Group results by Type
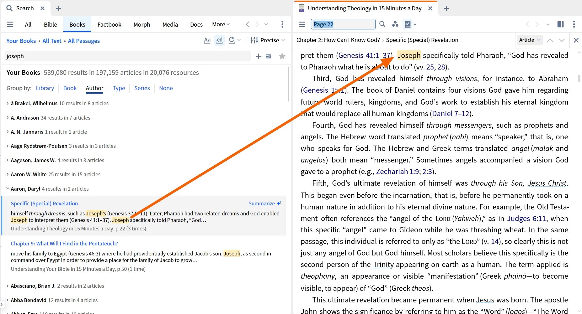The height and width of the screenshot is (314, 582). pyautogui.click(x=119, y=88)
